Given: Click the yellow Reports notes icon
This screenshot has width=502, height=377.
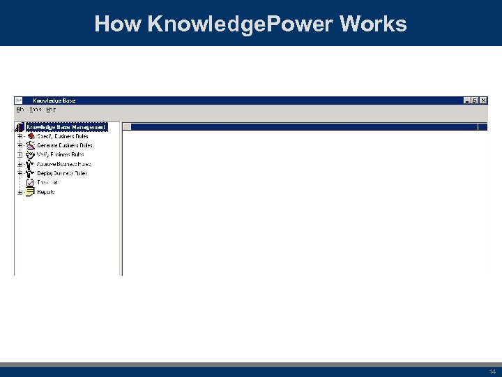Looking at the screenshot, I should (x=30, y=192).
